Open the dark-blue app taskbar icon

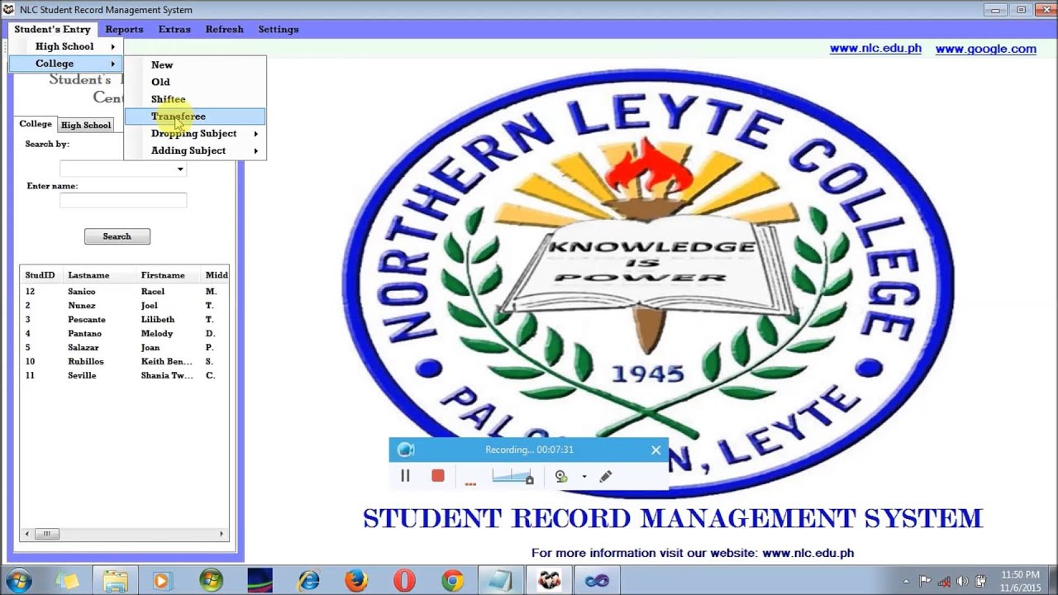[260, 581]
